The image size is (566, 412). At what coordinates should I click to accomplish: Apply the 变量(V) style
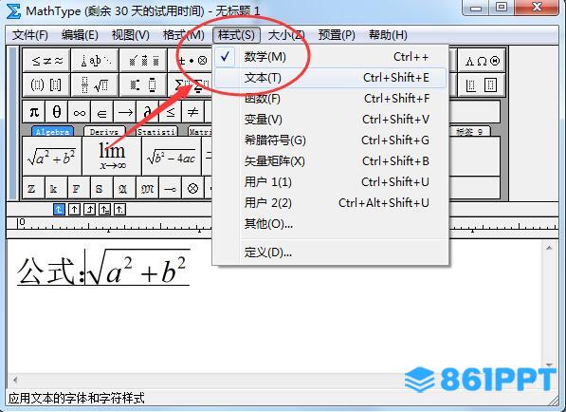point(330,120)
